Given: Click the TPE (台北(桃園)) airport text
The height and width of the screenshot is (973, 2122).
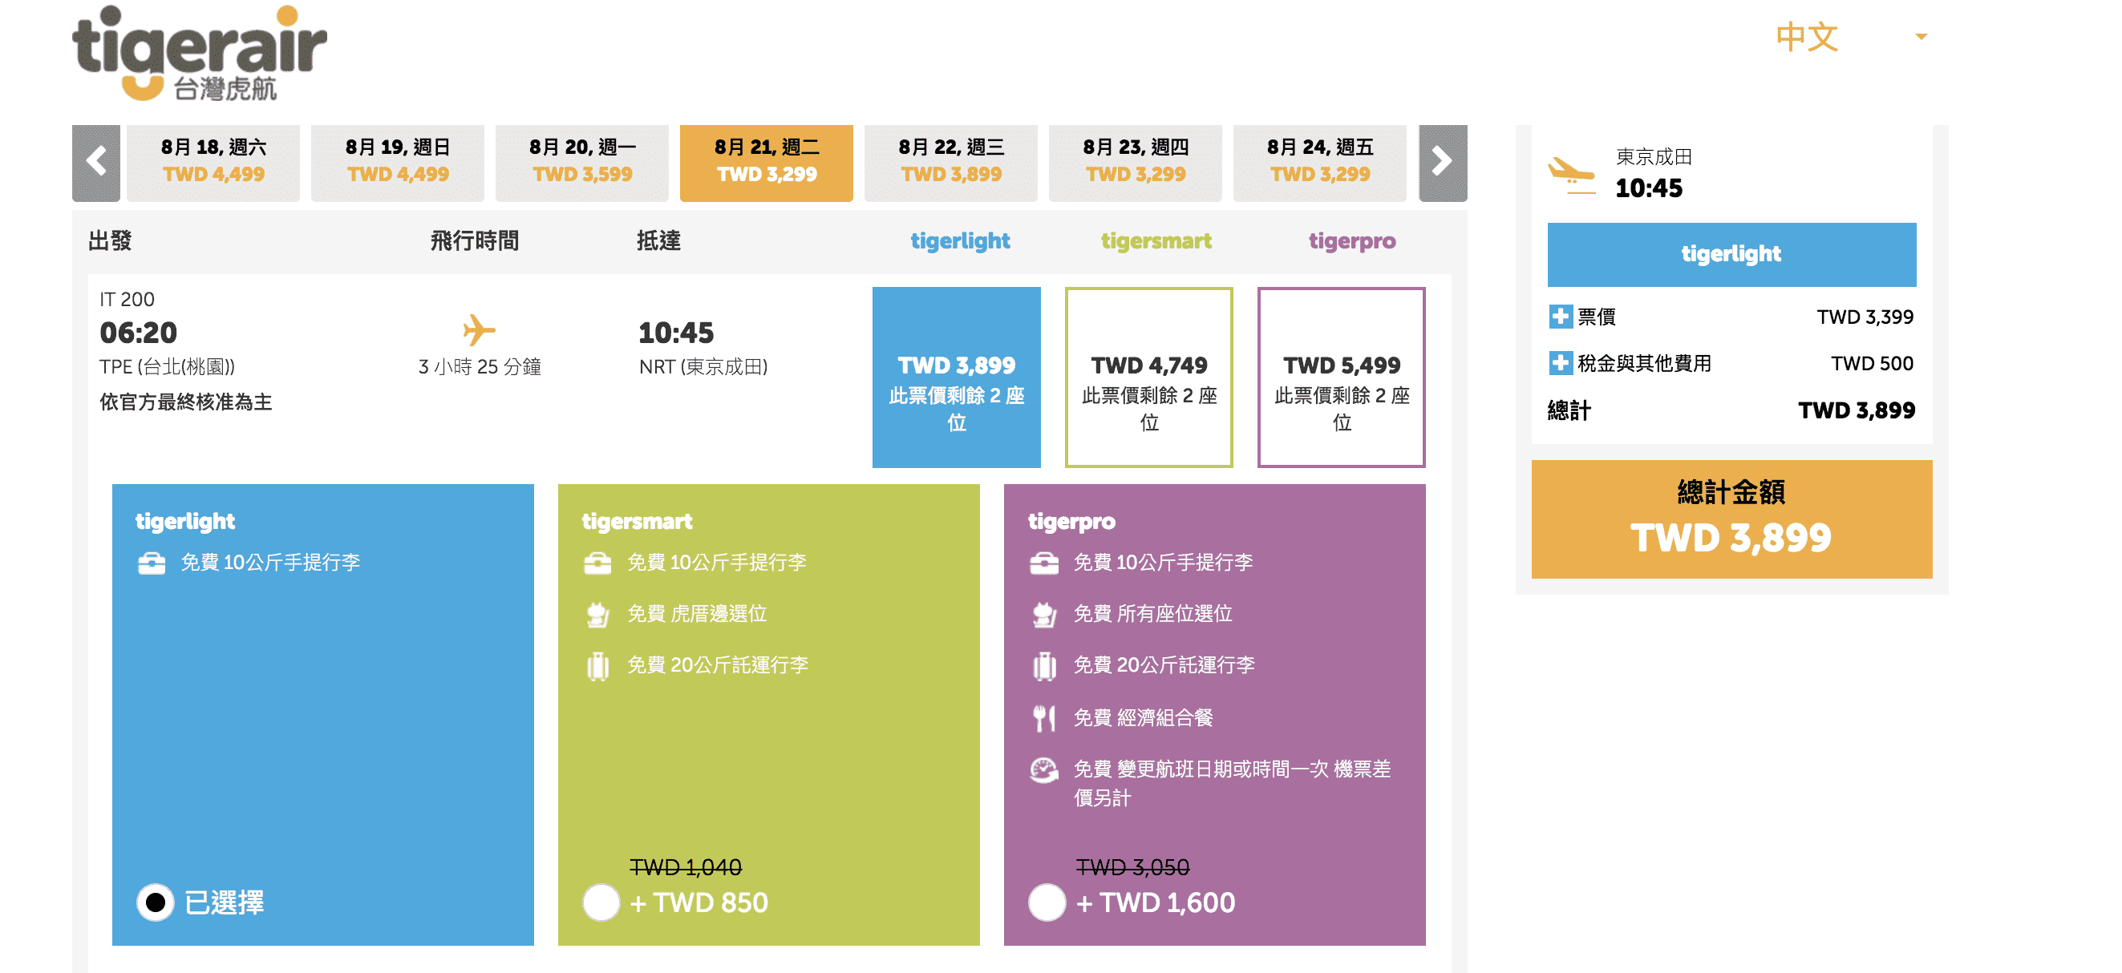Looking at the screenshot, I should 168,367.
